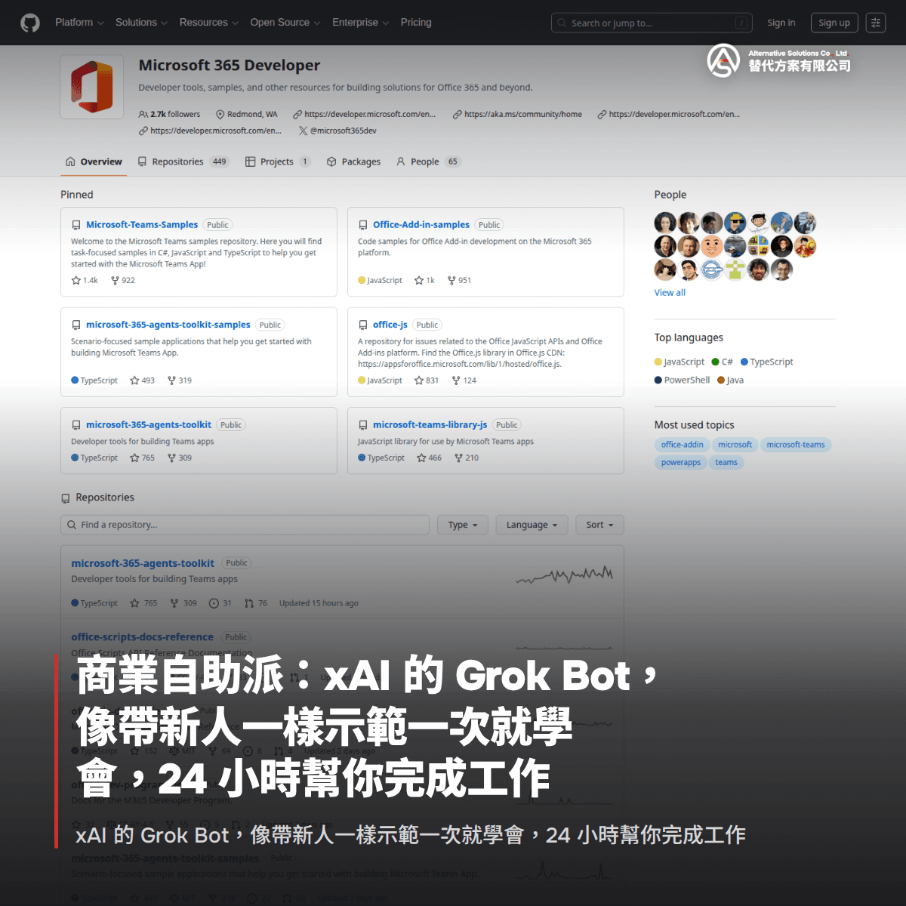Image resolution: width=906 pixels, height=906 pixels.
Task: Expand the Enterprise menu
Action: click(361, 23)
